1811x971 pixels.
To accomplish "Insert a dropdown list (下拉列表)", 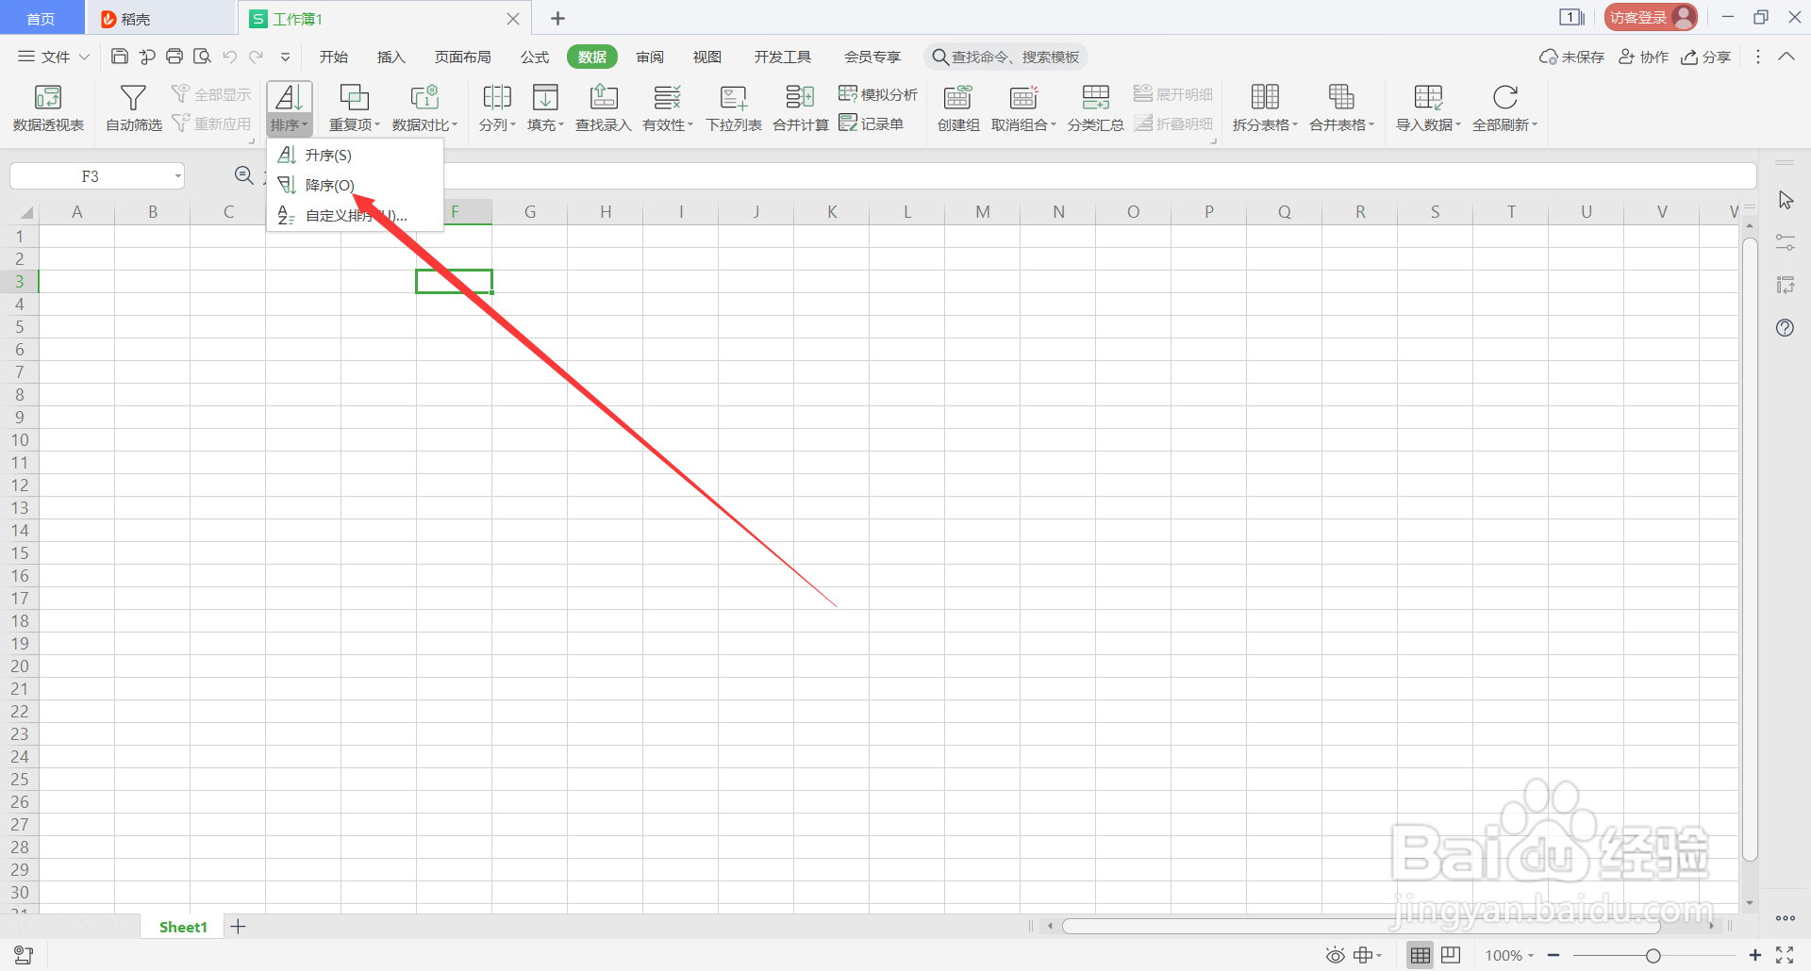I will coord(734,107).
